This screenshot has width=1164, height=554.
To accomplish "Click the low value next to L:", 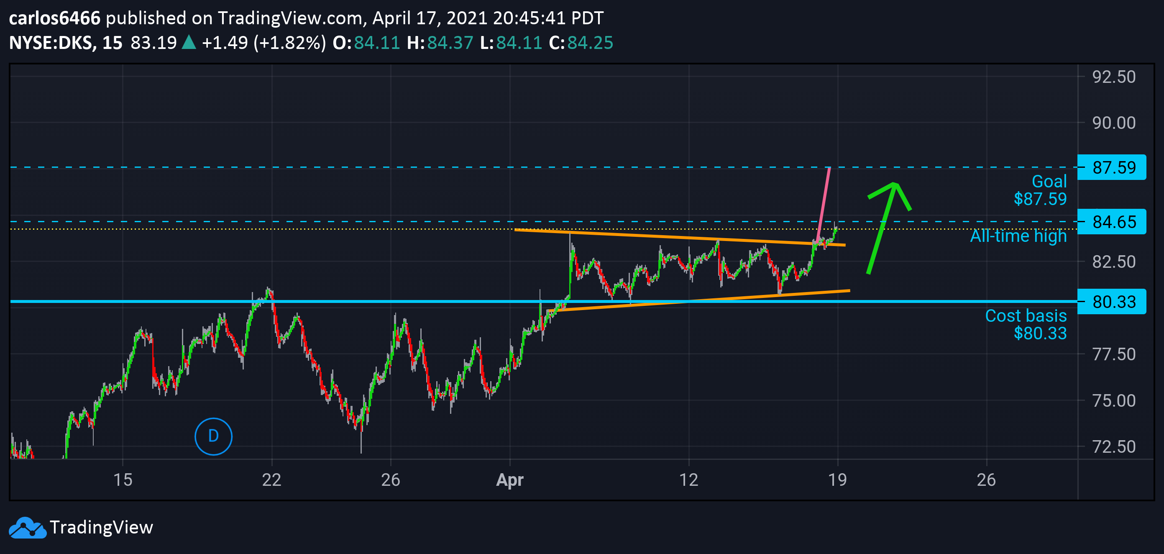I will click(x=519, y=43).
